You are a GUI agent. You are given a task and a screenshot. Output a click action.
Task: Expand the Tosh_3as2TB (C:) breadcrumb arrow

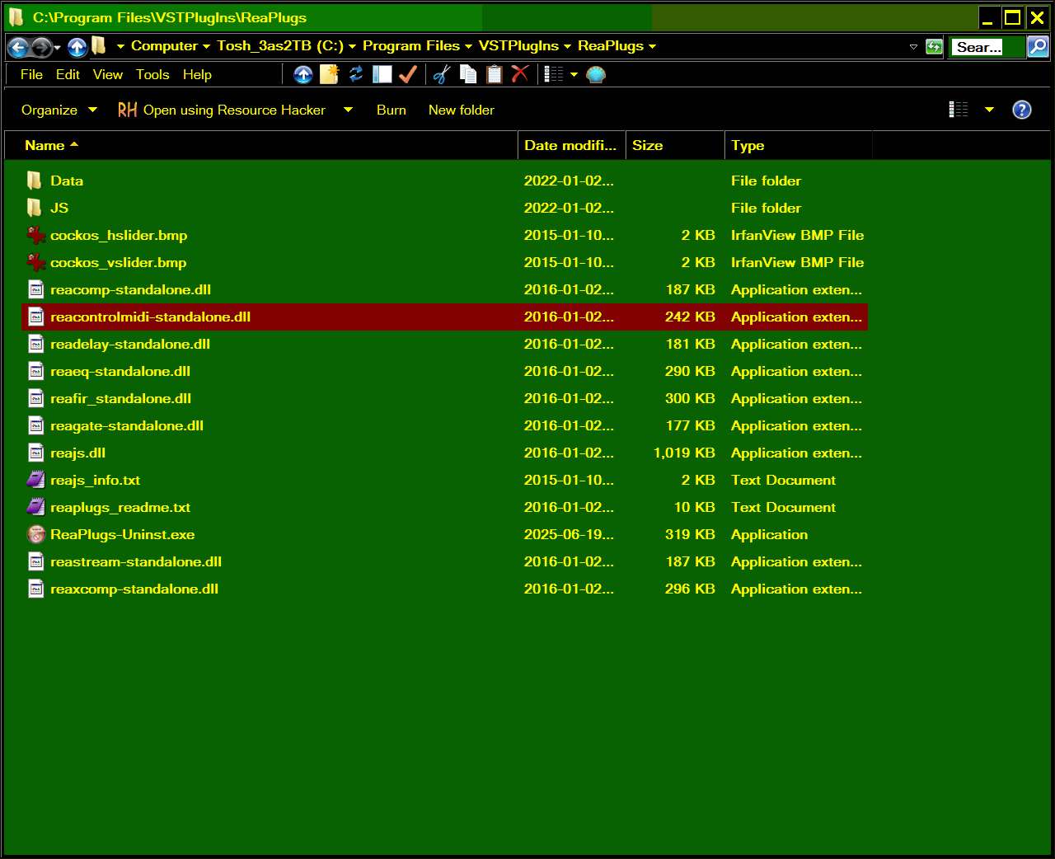(x=352, y=47)
